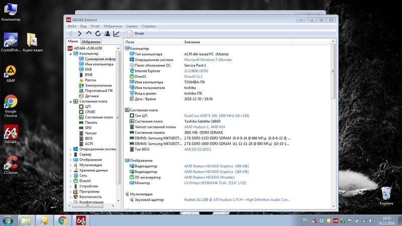Switch to the Избранное tab
The width and height of the screenshot is (402, 226).
(x=91, y=42)
